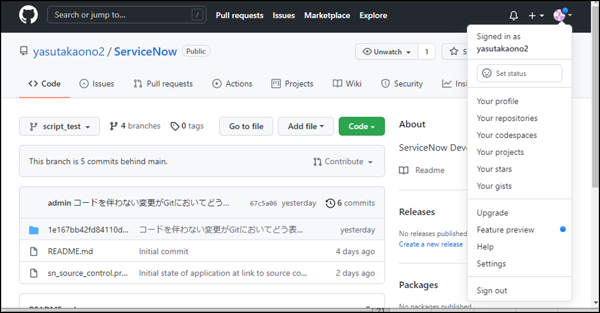Click the watcher count 1
Image resolution: width=600 pixels, height=313 pixels.
(x=426, y=52)
